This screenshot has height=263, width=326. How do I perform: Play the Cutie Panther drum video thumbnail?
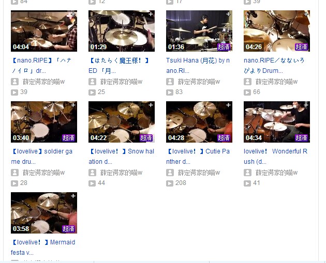click(199, 122)
